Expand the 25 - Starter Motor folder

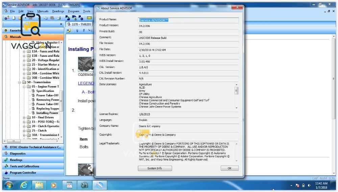(24, 65)
